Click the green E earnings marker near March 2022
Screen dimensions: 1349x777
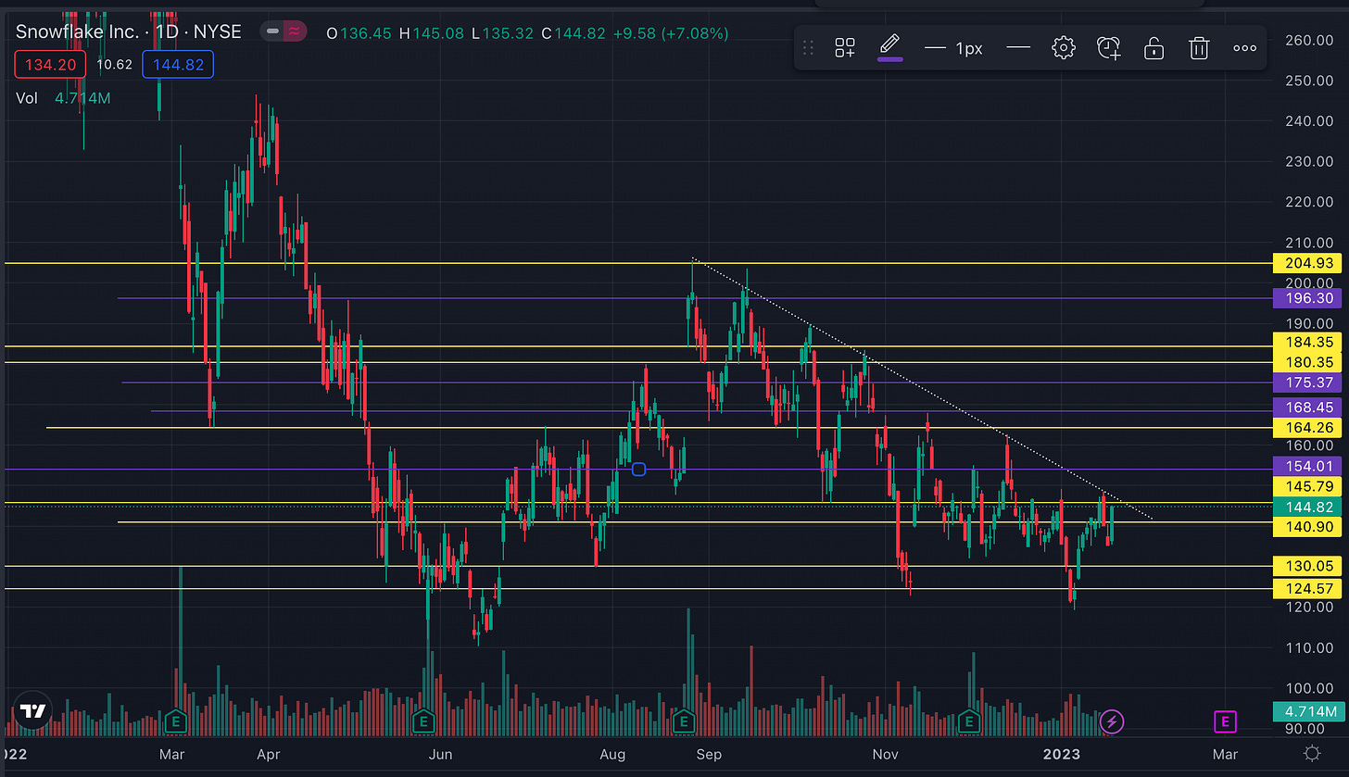[x=175, y=721]
